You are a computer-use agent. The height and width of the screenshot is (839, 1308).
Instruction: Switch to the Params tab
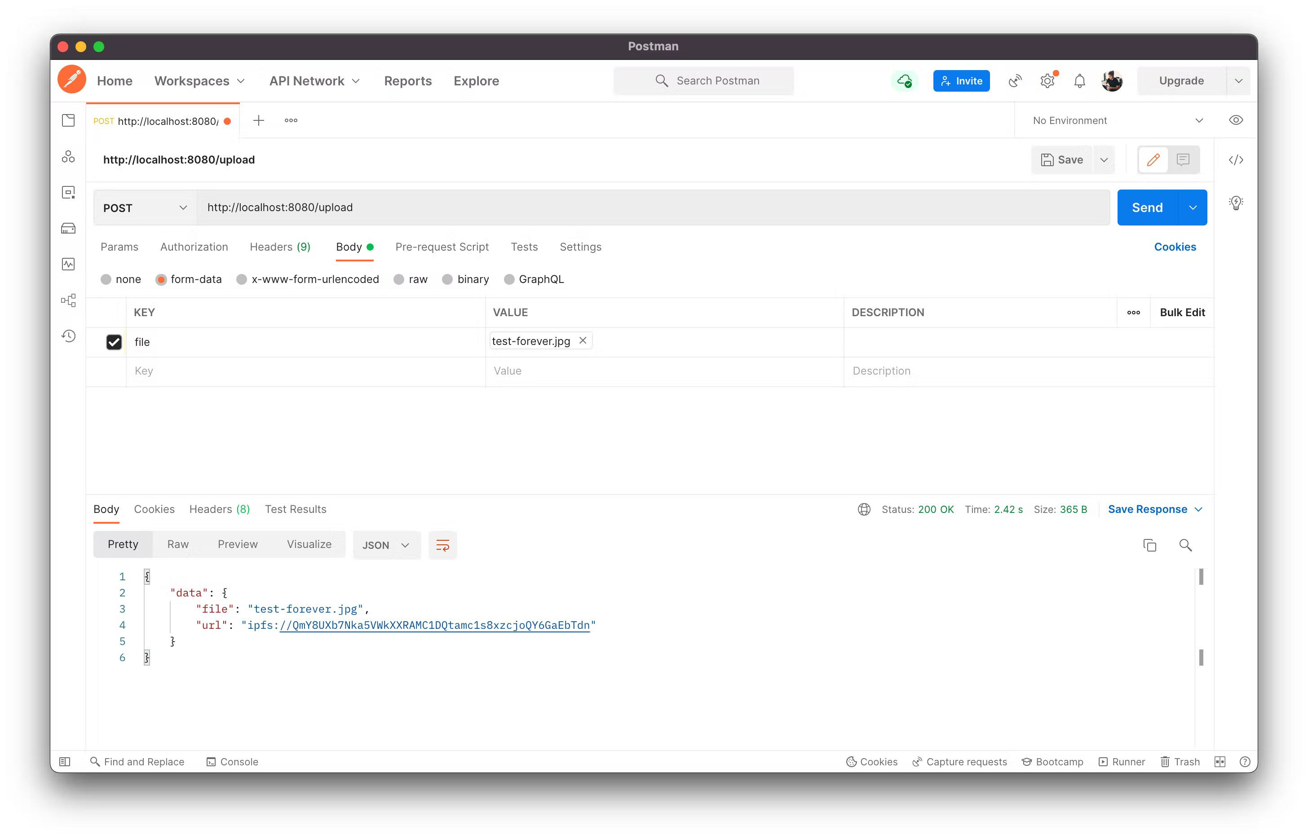[x=119, y=247]
